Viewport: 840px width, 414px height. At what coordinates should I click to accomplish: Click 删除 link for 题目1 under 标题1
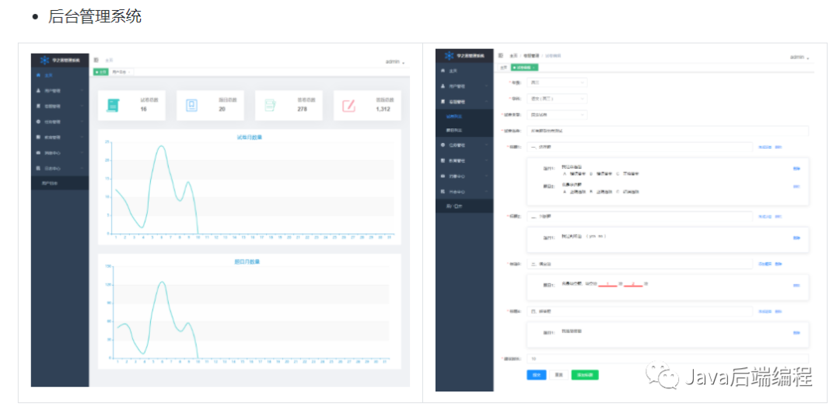(796, 168)
